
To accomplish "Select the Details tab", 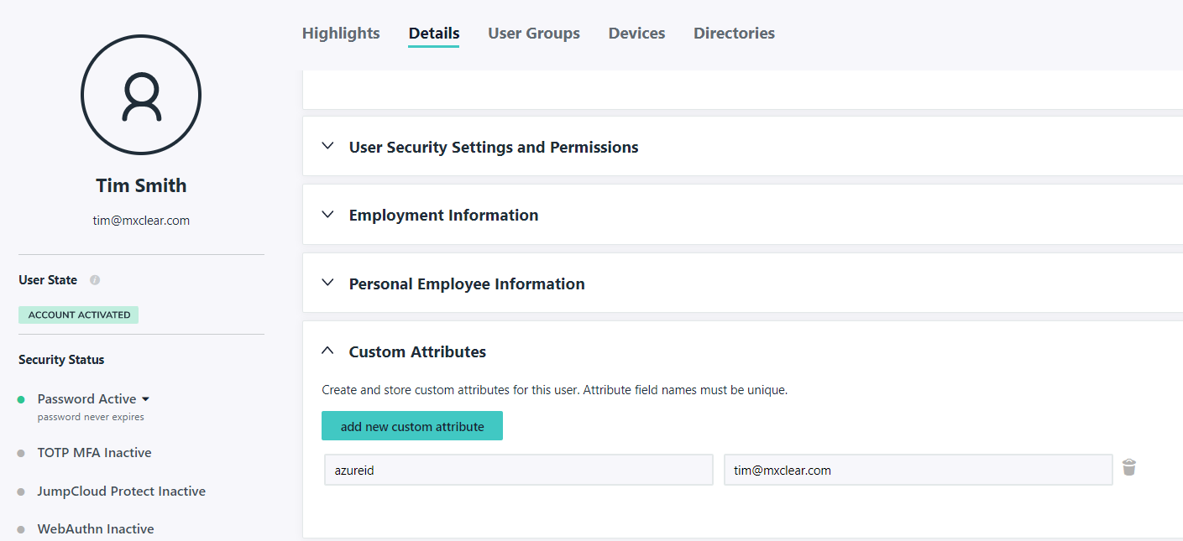I will 434,34.
